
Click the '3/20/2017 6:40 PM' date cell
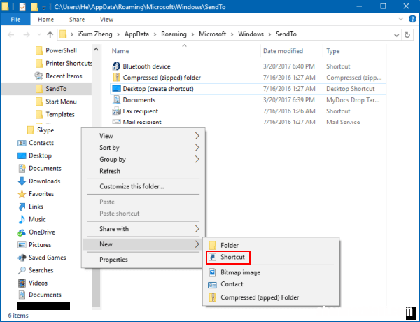288,66
